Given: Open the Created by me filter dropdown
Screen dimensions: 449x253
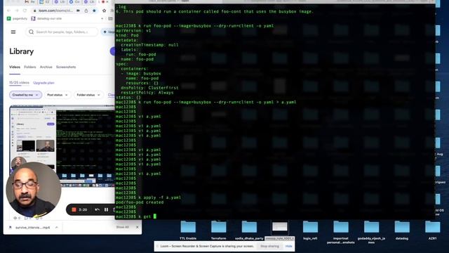Looking at the screenshot, I should pos(25,95).
